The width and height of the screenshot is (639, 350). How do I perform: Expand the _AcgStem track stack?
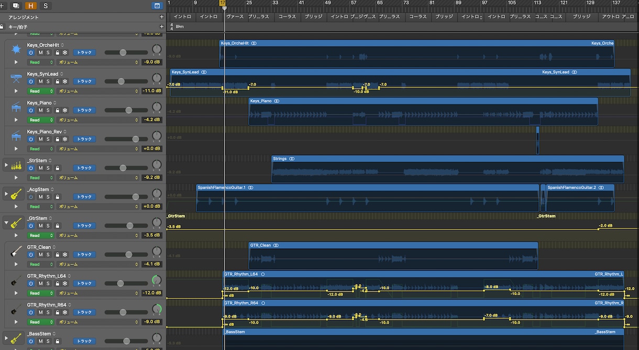[x=6, y=194]
